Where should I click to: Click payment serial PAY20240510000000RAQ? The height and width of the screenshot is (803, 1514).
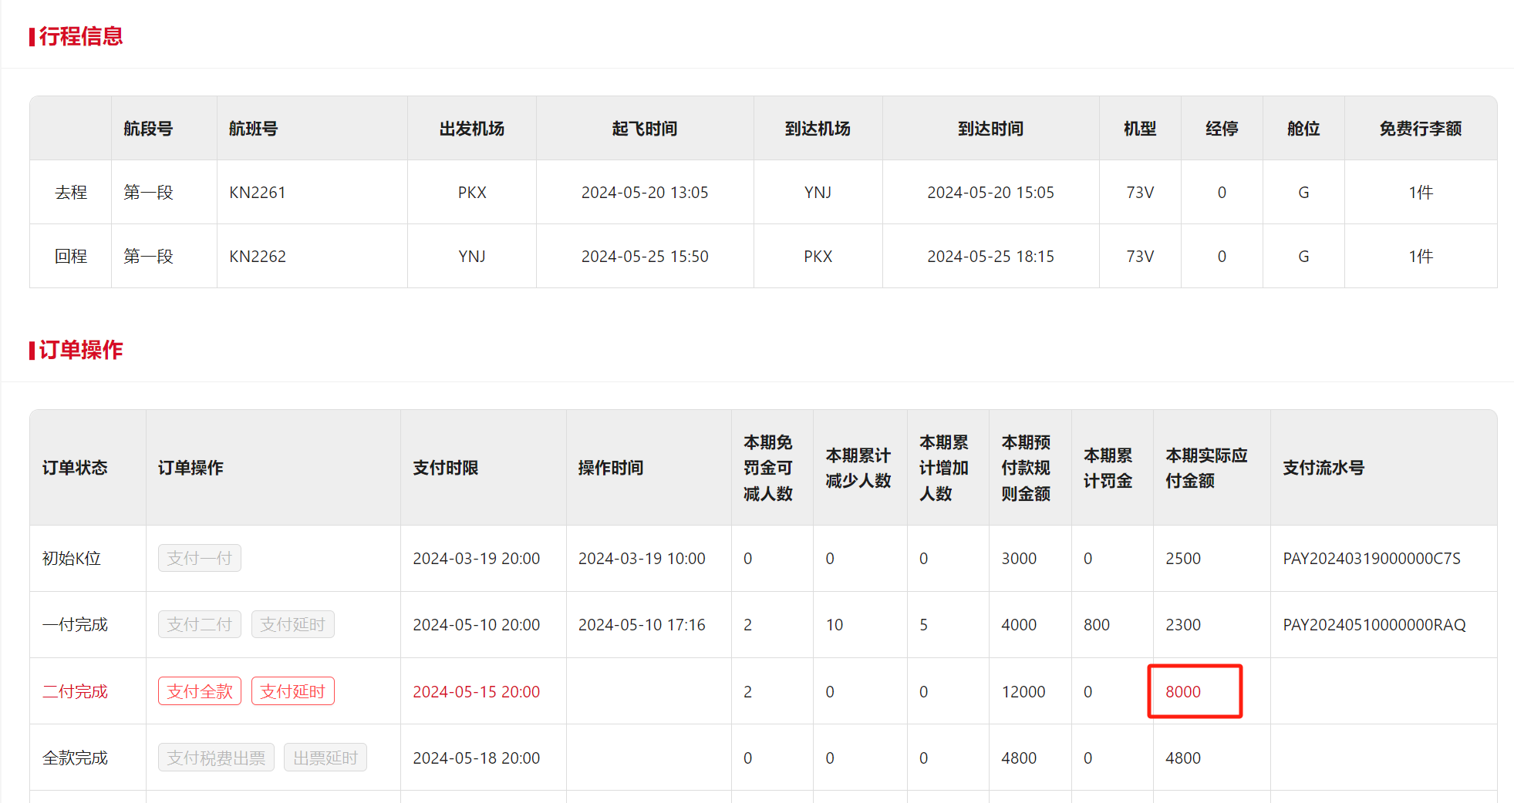1374,625
